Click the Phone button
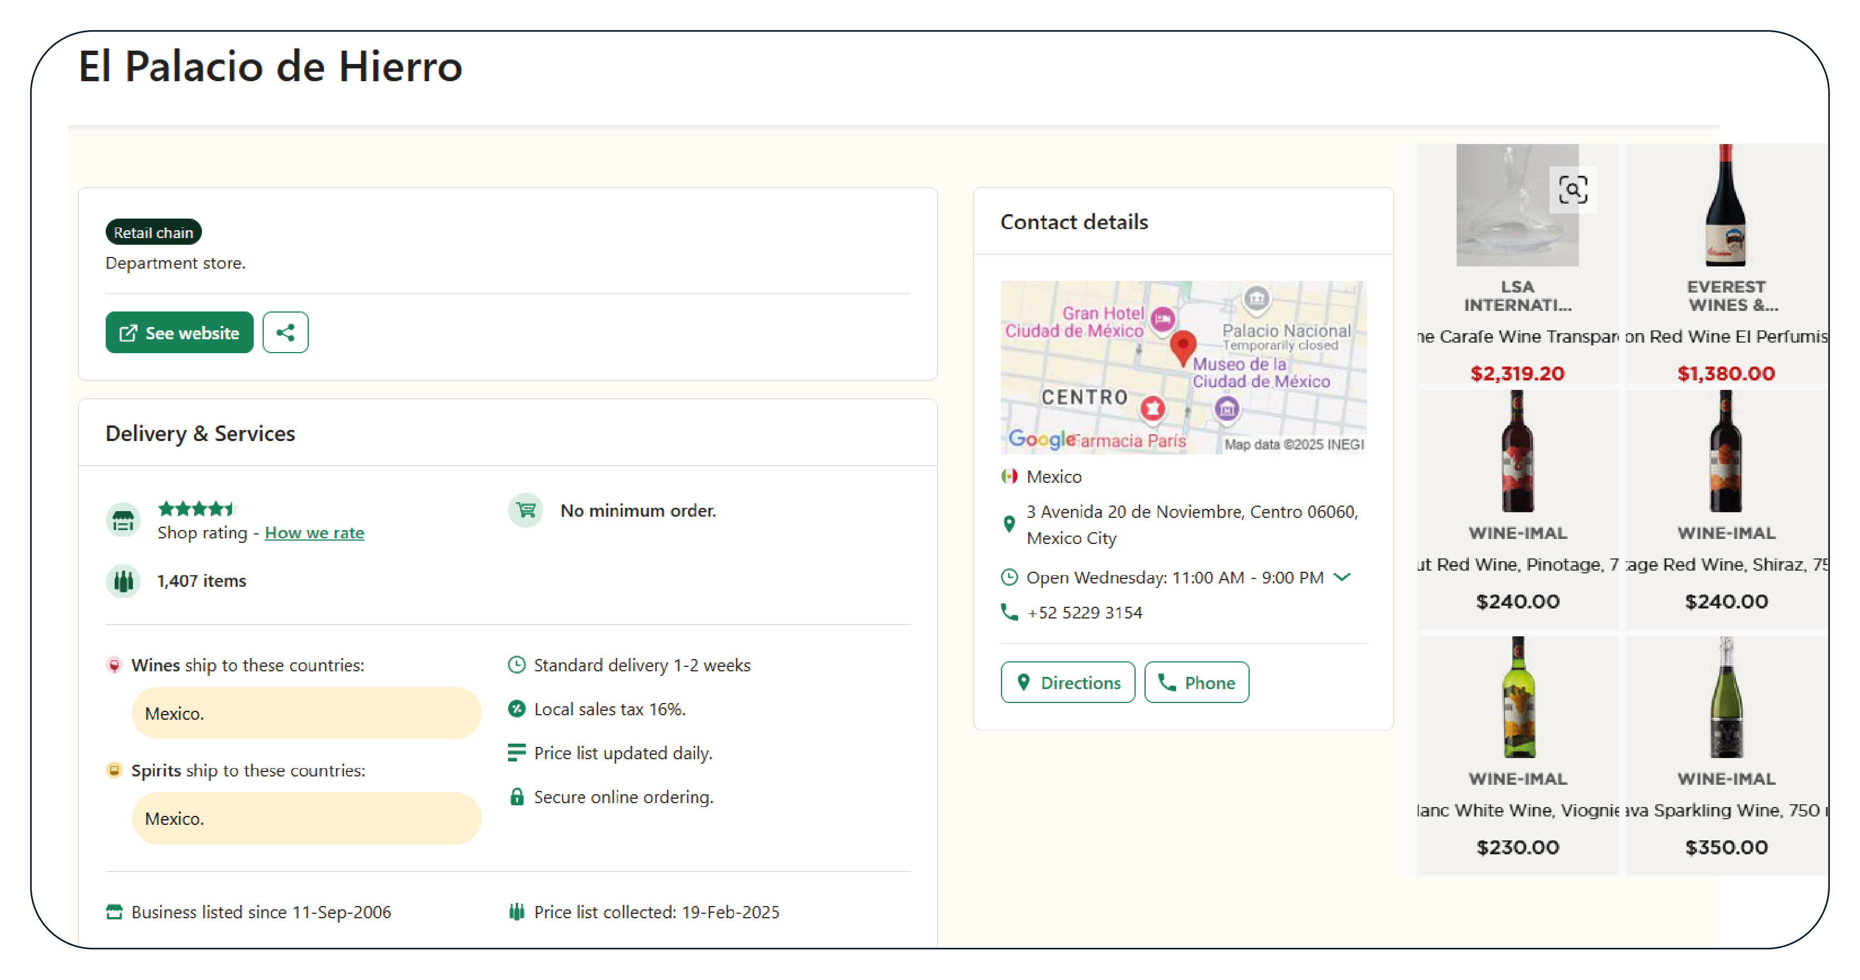Screen dimensions: 1860x980 (x=1196, y=682)
